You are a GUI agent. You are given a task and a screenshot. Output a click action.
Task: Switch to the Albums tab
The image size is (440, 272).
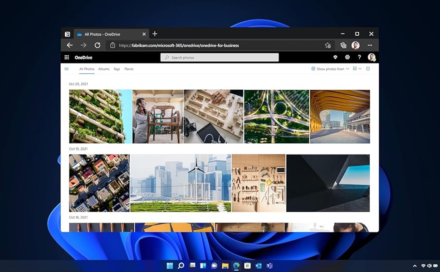(104, 69)
